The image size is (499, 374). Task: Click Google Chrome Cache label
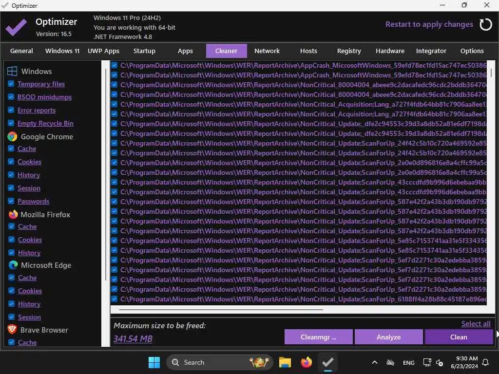tap(27, 149)
